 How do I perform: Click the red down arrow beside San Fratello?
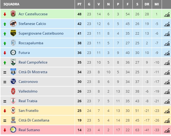click(x=5, y=111)
